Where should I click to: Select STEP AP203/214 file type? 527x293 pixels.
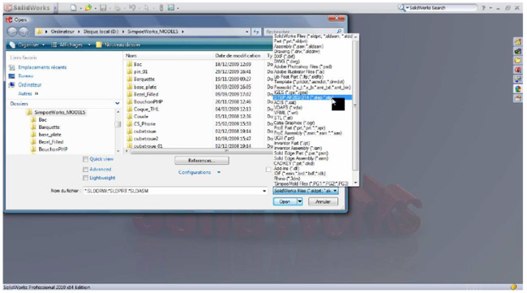coord(312,97)
